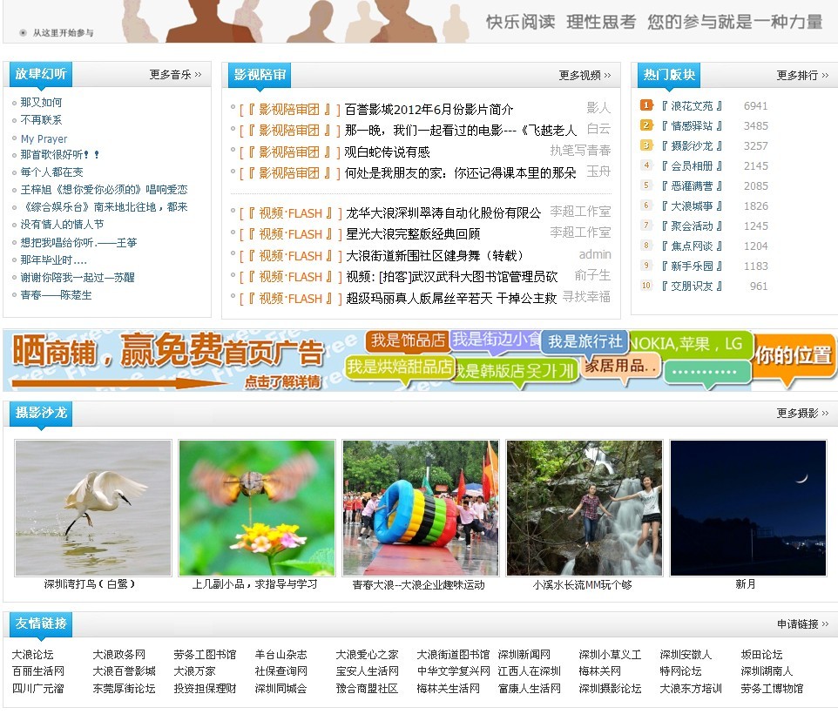Click rank 3 badge beside 摄影沙龙
The image size is (838, 721).
(x=646, y=145)
